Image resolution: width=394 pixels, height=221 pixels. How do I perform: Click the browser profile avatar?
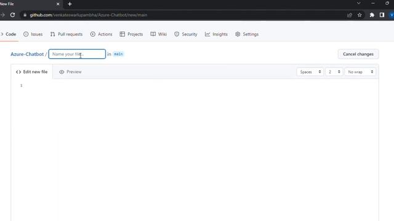coord(392,15)
